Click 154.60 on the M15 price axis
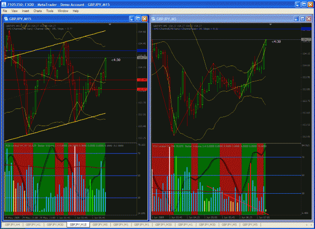This screenshot has height=229, width=315. pos(142,32)
